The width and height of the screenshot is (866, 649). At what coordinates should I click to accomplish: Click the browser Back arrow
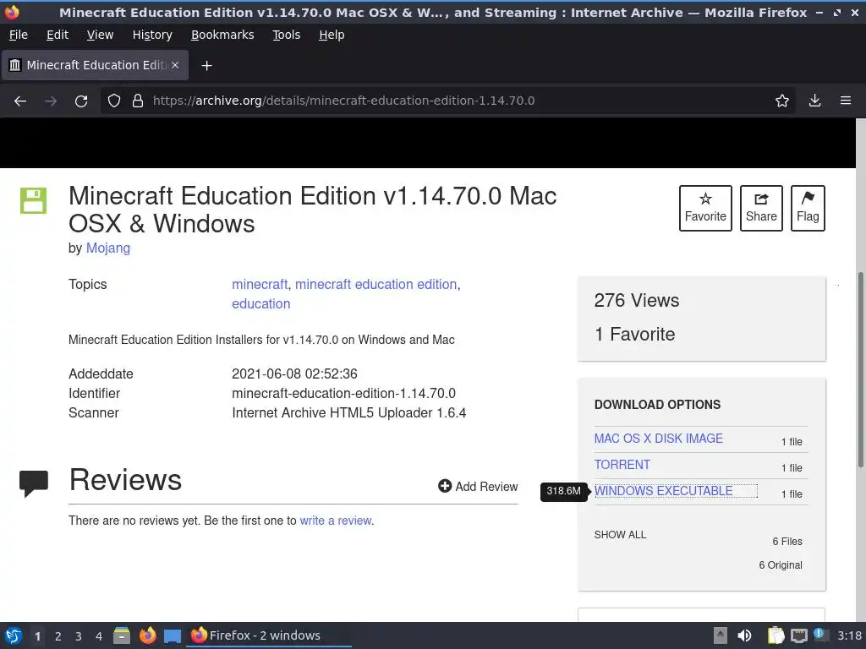(20, 101)
